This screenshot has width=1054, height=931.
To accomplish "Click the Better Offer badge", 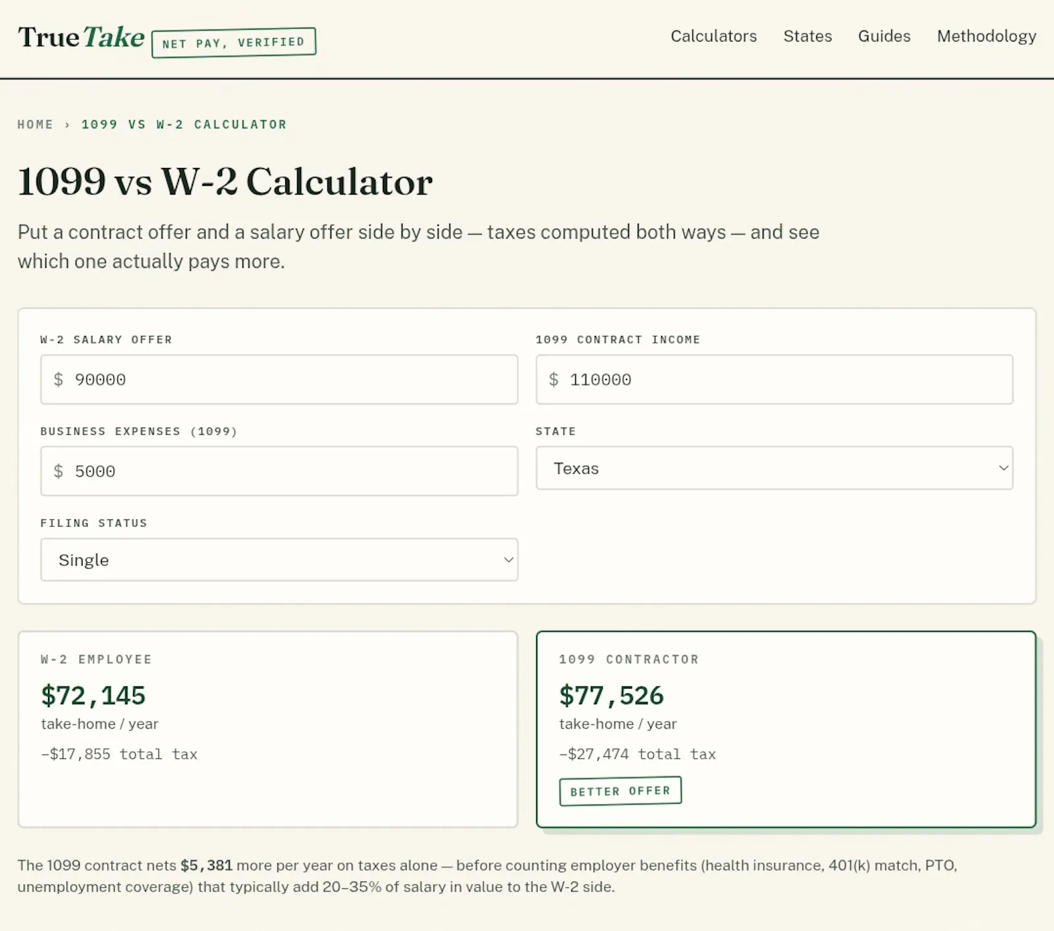I will (621, 791).
